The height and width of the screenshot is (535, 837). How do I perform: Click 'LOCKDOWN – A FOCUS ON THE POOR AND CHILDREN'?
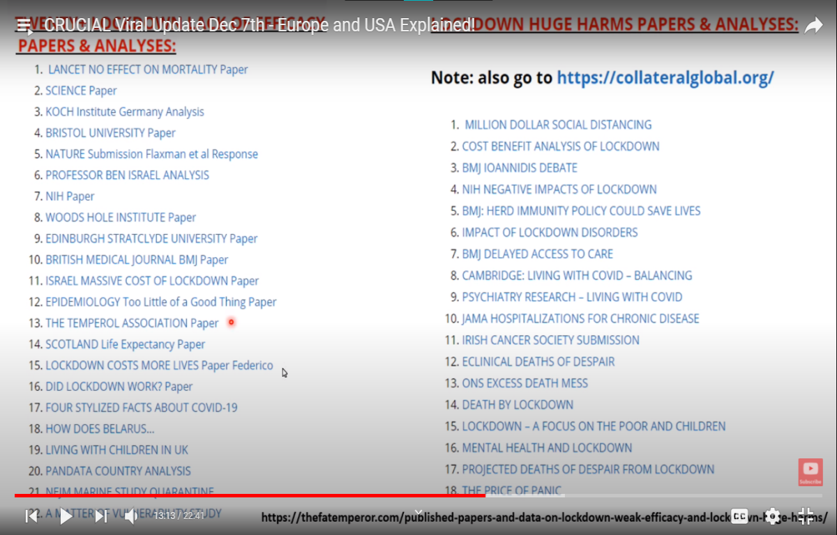point(594,426)
